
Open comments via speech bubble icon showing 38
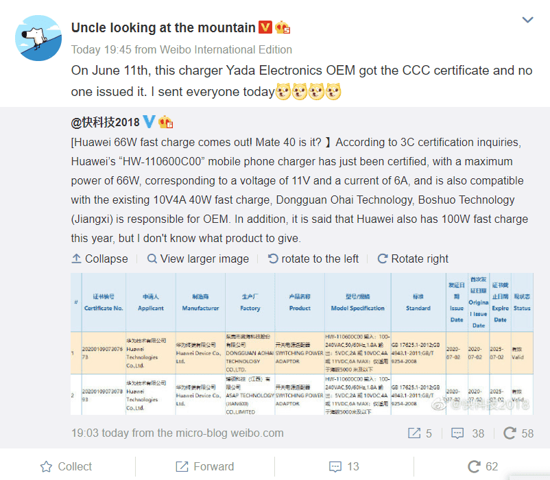point(458,433)
